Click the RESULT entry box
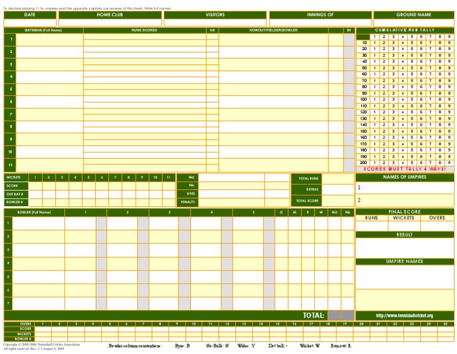 [405, 248]
